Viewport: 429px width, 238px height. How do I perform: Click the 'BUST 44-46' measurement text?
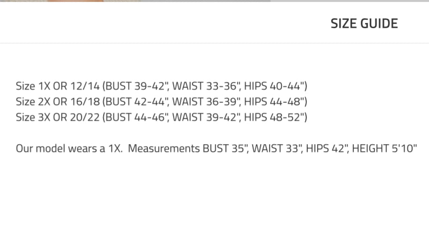137,117
